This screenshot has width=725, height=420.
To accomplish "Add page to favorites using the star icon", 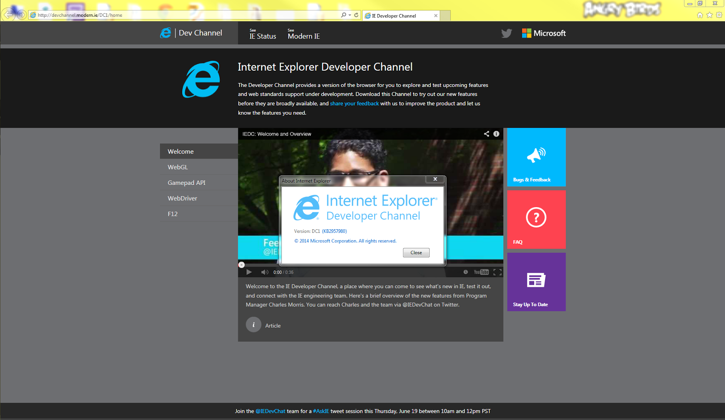I will tap(710, 15).
